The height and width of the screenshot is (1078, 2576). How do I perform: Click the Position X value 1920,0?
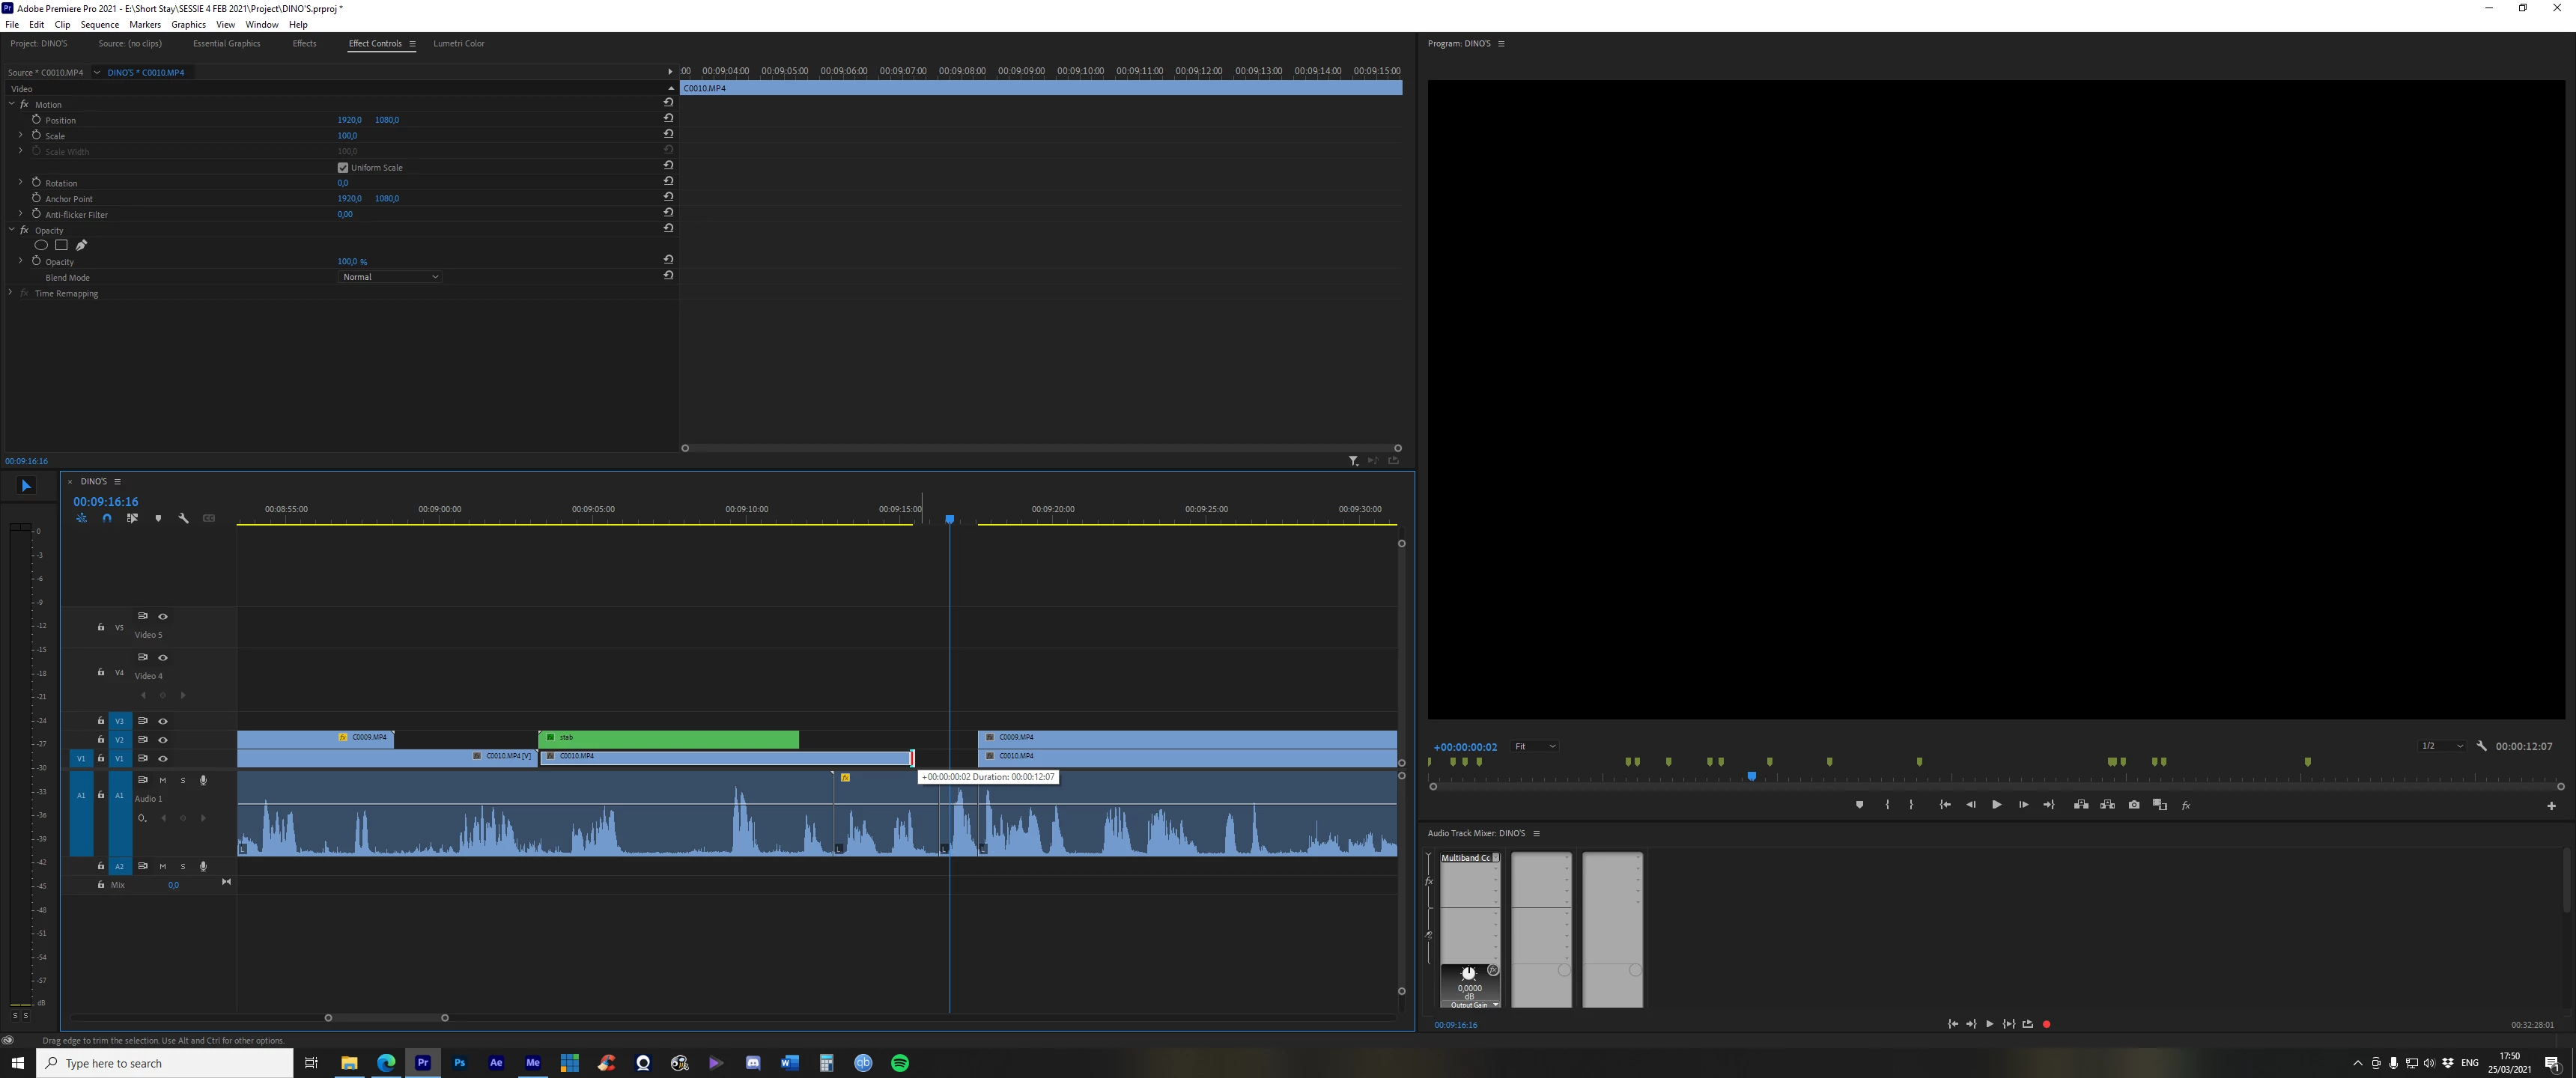pos(349,120)
